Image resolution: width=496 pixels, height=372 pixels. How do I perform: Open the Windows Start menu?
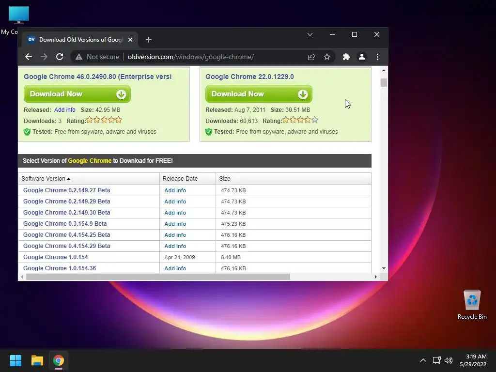pyautogui.click(x=15, y=360)
